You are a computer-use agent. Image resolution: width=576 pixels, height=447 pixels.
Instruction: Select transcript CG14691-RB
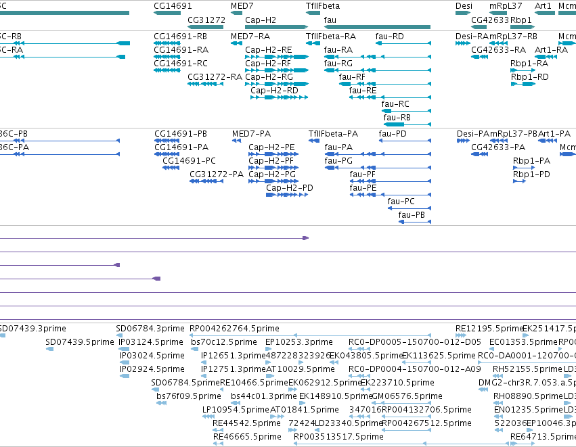(x=167, y=43)
